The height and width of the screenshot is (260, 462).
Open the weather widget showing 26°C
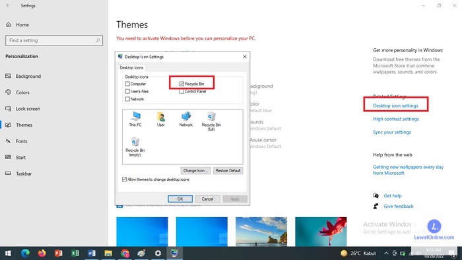(358, 253)
